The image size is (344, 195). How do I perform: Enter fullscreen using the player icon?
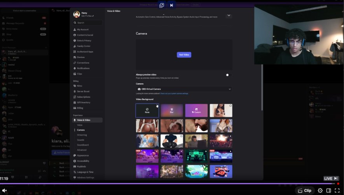(337, 190)
